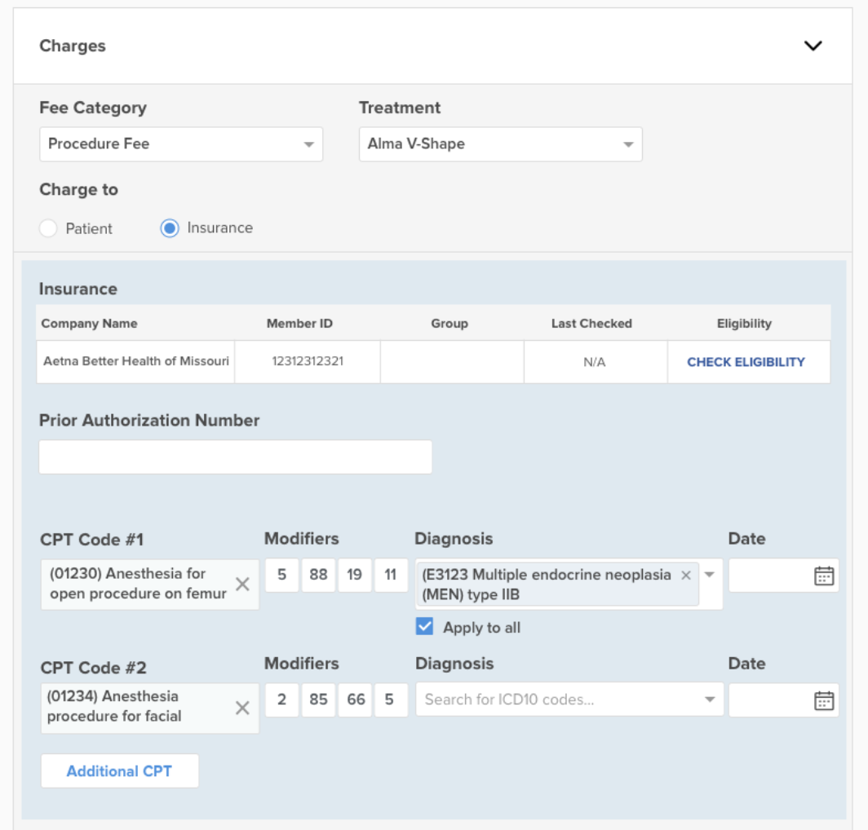This screenshot has height=830, width=868.
Task: Click the N/A Last Checked cell
Action: pos(595,362)
